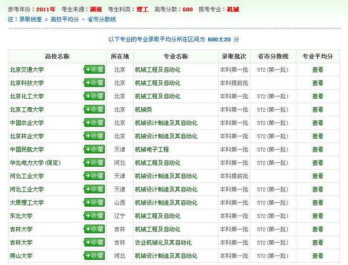
Task: Open 华北电力大学(保定) link
Action: 35,163
